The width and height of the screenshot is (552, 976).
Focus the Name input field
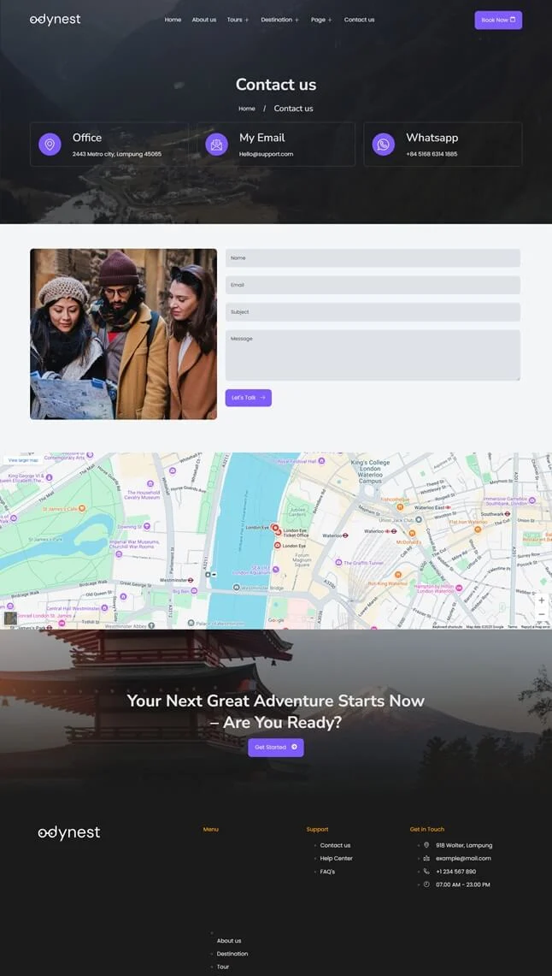coord(373,257)
